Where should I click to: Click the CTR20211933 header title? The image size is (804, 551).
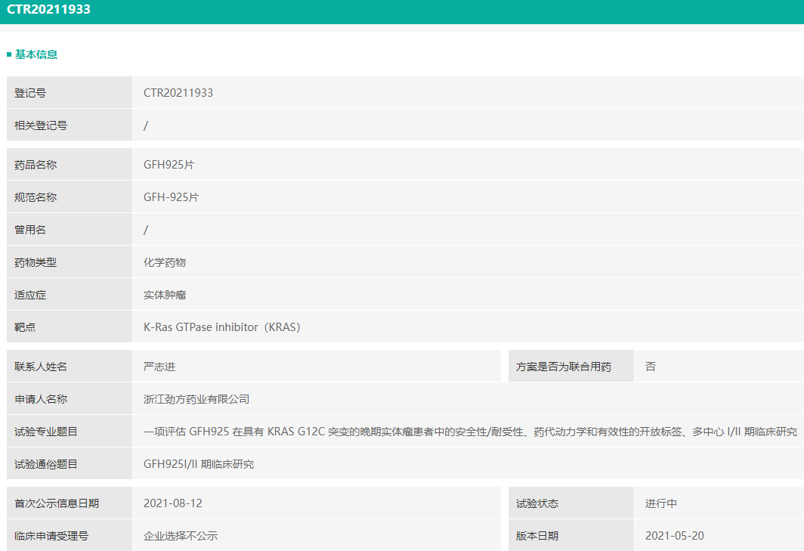point(49,10)
